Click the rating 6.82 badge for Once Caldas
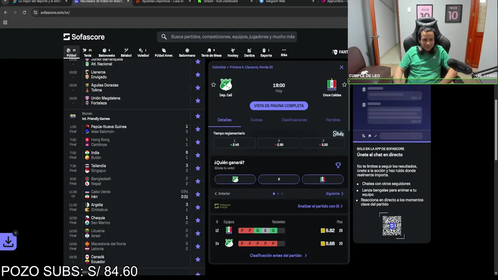 pyautogui.click(x=328, y=231)
